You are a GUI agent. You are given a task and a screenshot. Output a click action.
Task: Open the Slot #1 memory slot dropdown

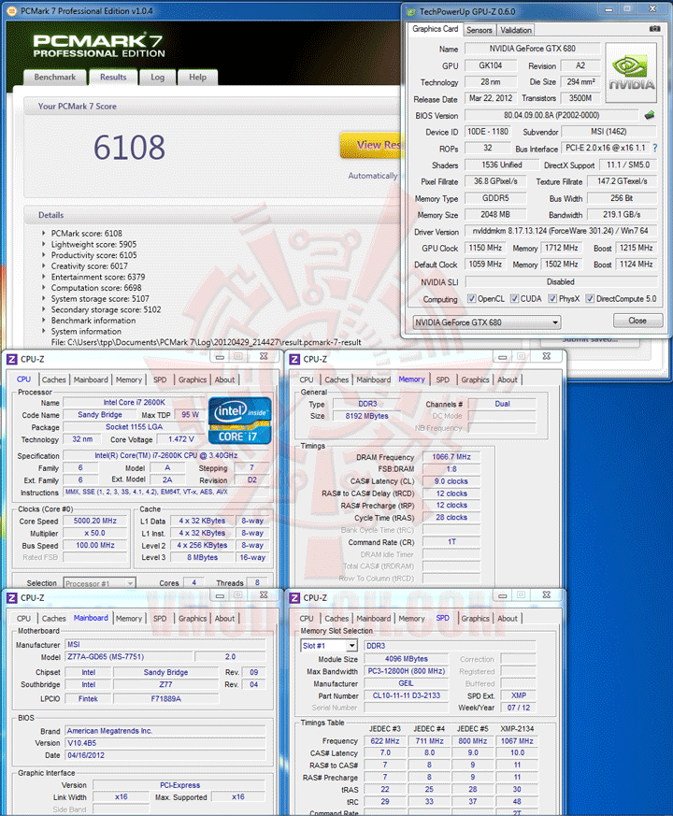tap(329, 646)
